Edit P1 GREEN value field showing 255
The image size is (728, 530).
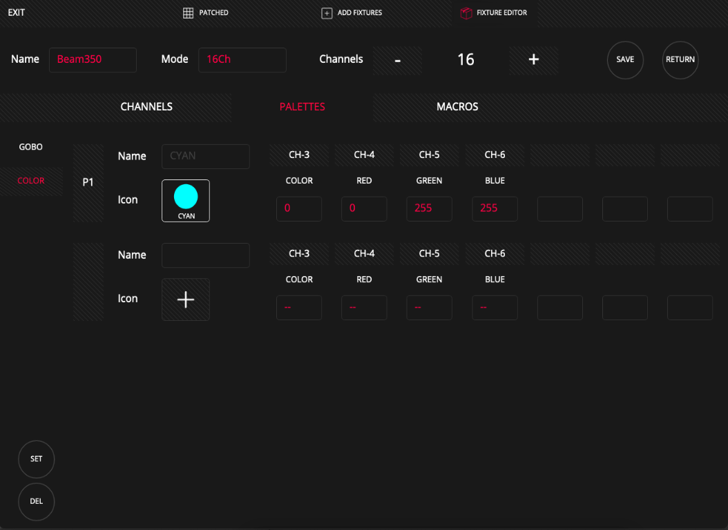click(x=429, y=208)
